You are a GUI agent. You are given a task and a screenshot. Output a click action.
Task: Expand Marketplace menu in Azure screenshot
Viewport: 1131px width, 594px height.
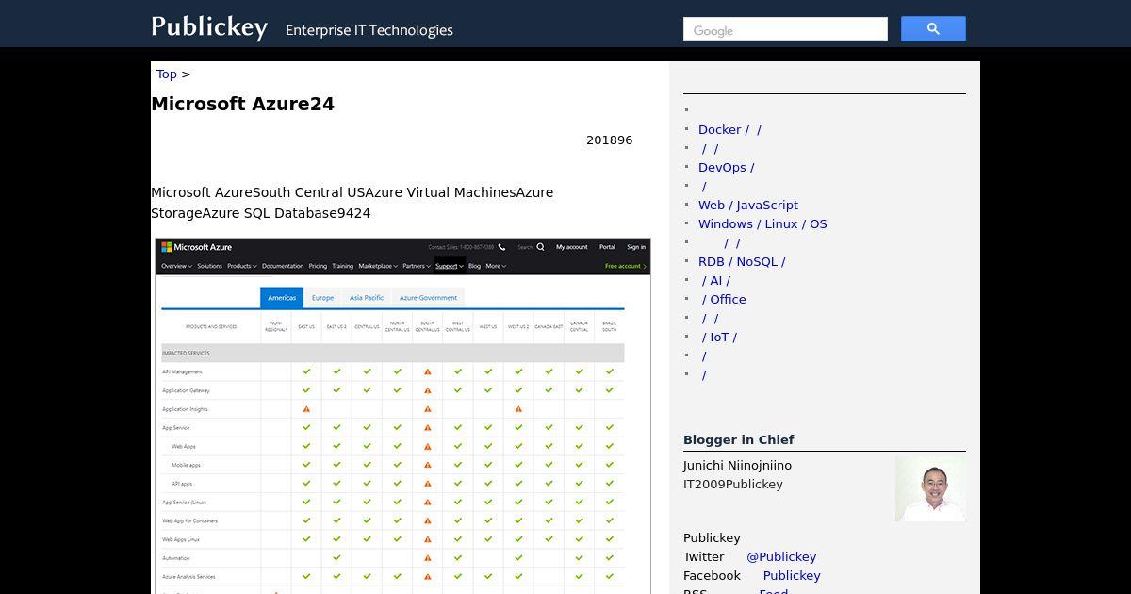(x=378, y=266)
